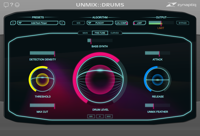Screen dimensions: 200x136
Task: Click the yellow THRESHOLD knob
Action: 42,80
